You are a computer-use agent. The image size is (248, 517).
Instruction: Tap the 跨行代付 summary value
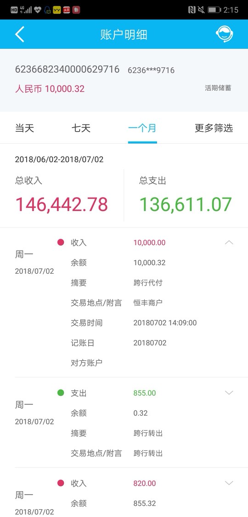[148, 283]
